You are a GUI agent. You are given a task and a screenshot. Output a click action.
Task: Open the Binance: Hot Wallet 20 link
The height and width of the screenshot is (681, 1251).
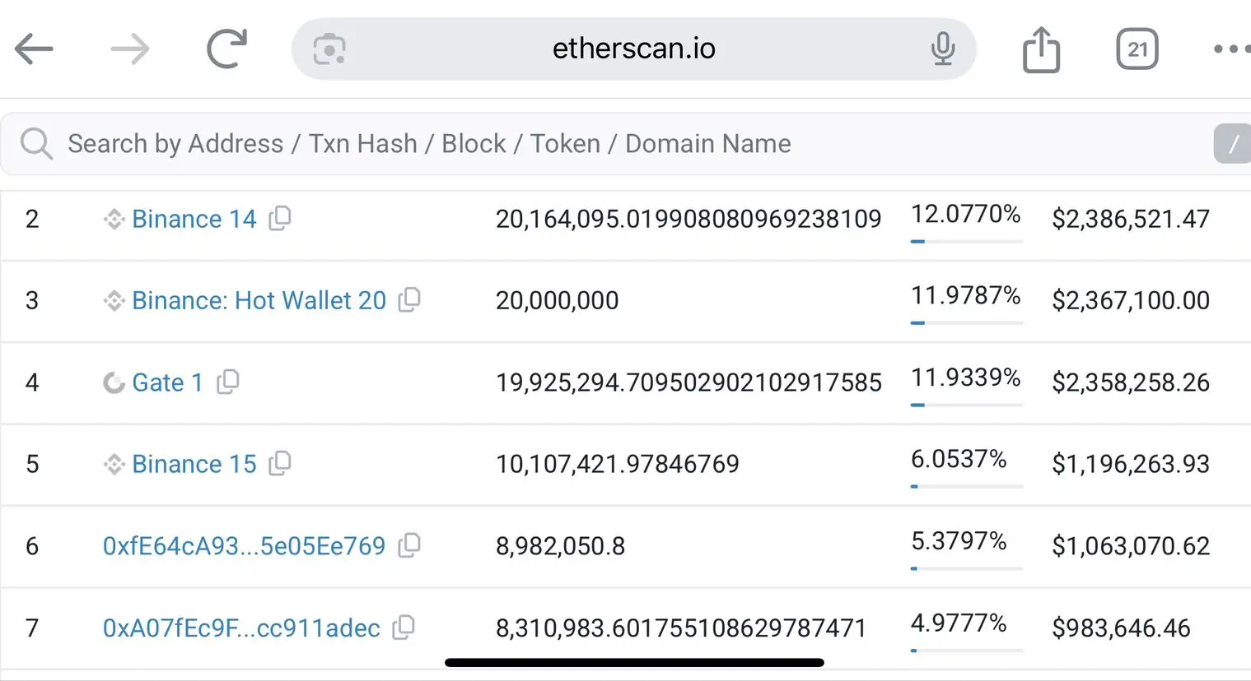259,300
